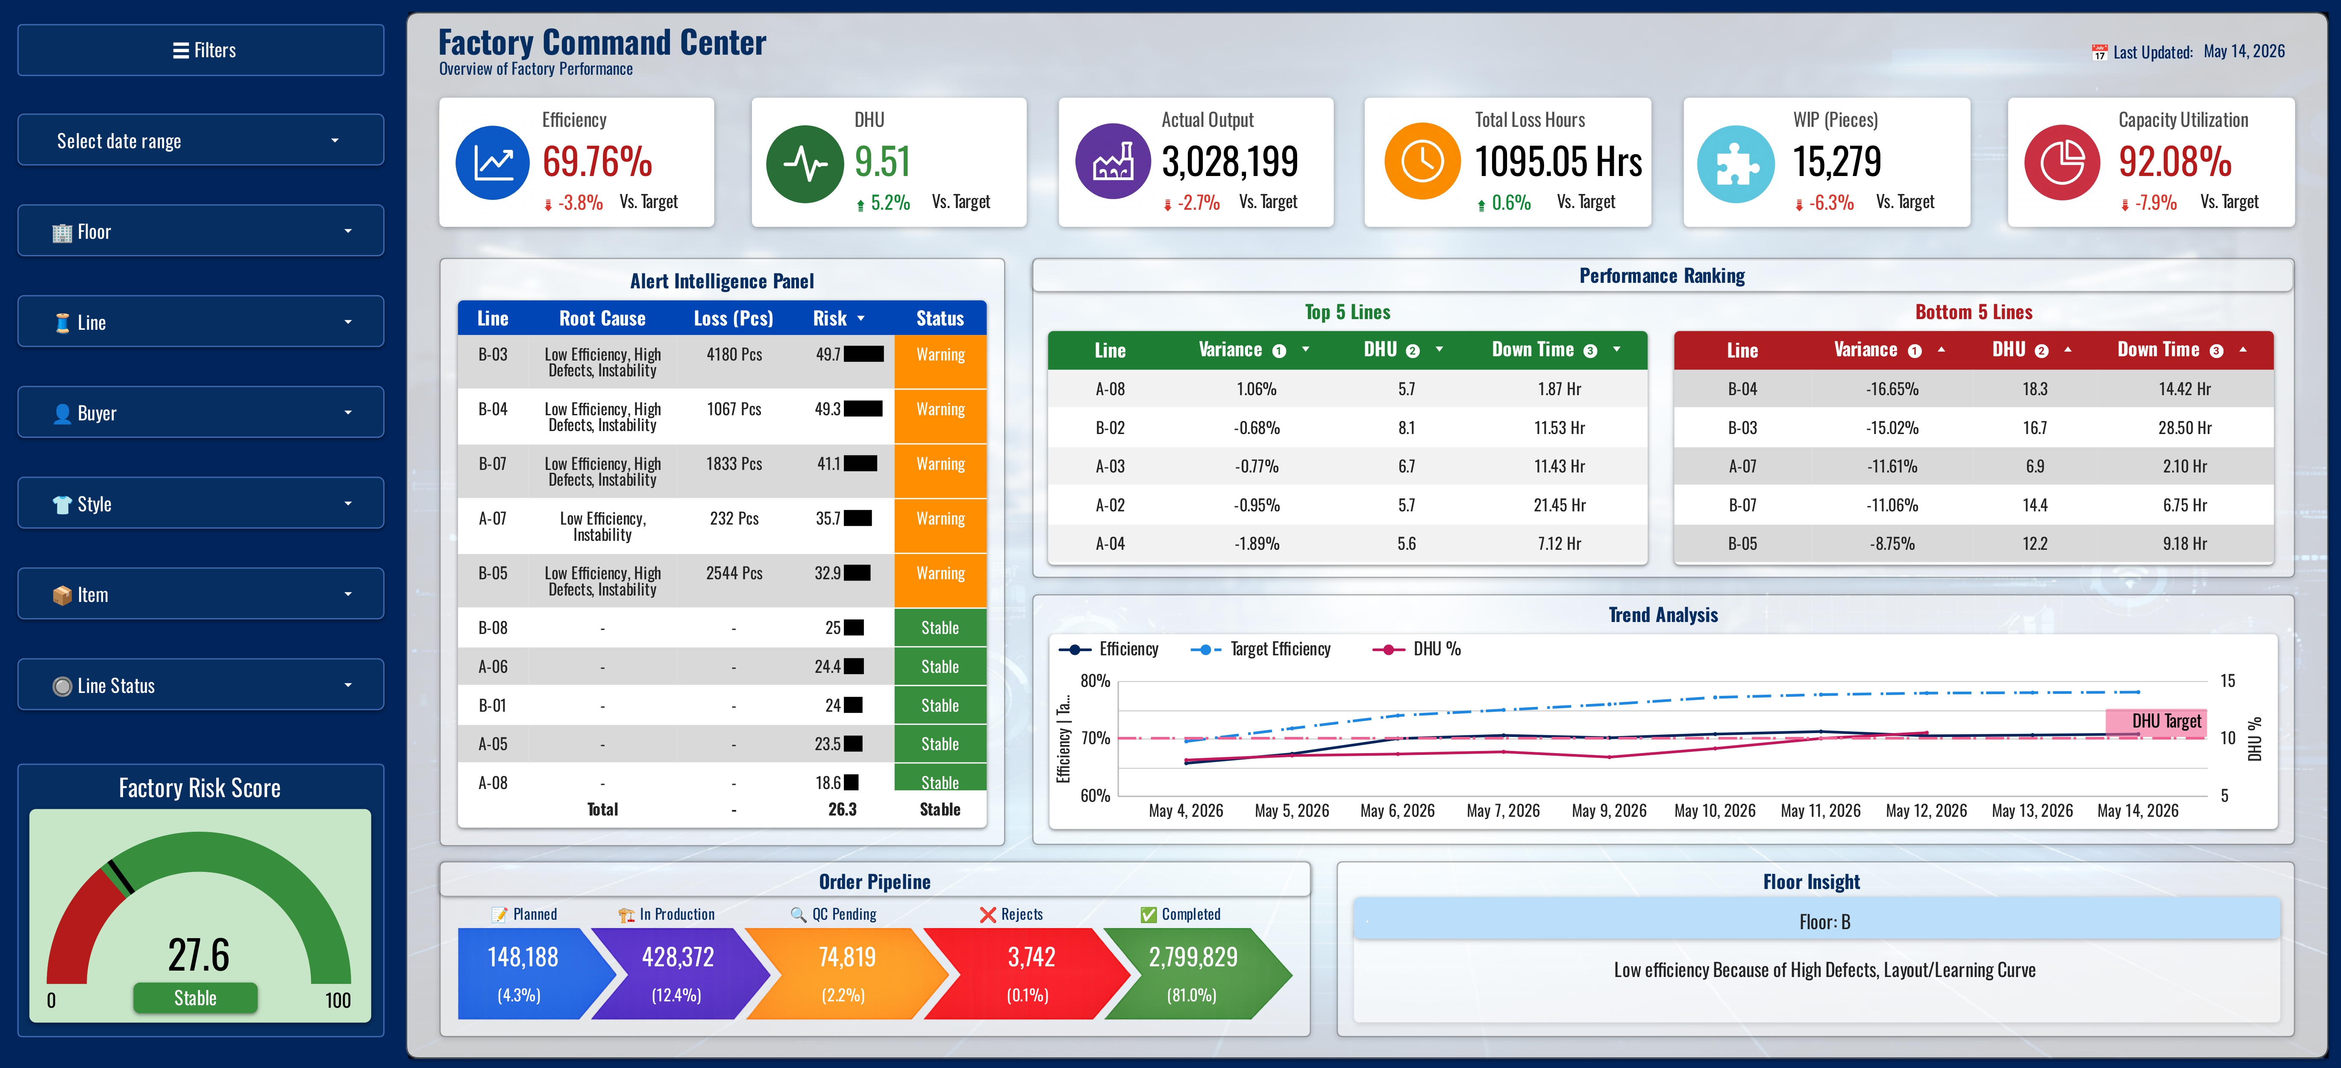The height and width of the screenshot is (1068, 2341).
Task: Click A-03 row in Top 5 Lines
Action: coord(1347,466)
